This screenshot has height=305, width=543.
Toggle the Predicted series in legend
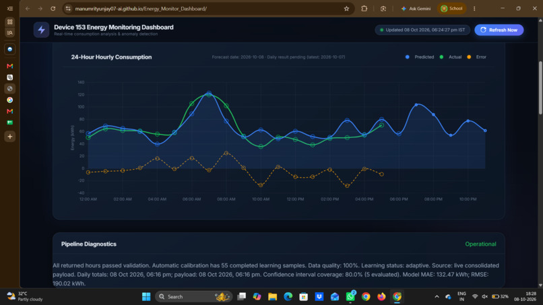coord(419,57)
